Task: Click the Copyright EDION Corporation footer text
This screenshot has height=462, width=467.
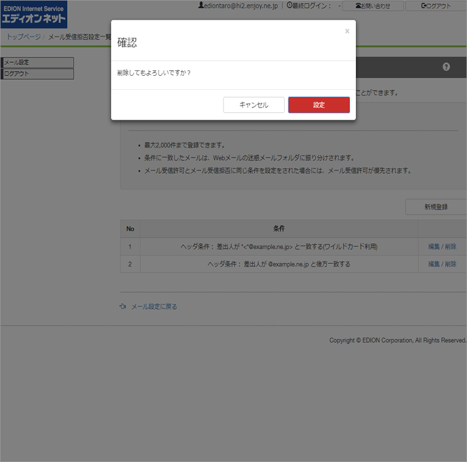Action: pyautogui.click(x=397, y=340)
